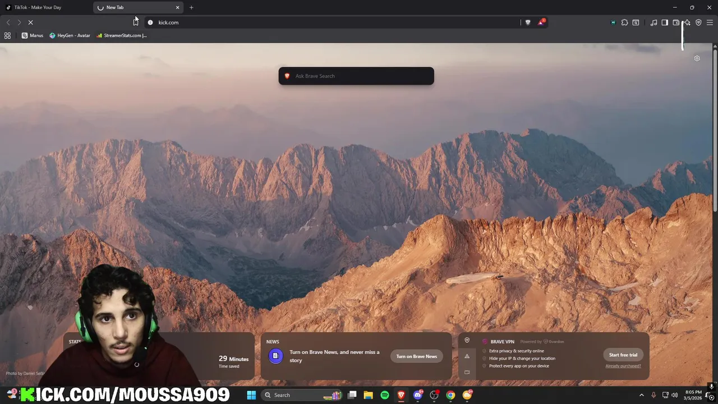Open Brave VPN shield icon in toolbar
This screenshot has height=404, width=718.
(x=698, y=22)
